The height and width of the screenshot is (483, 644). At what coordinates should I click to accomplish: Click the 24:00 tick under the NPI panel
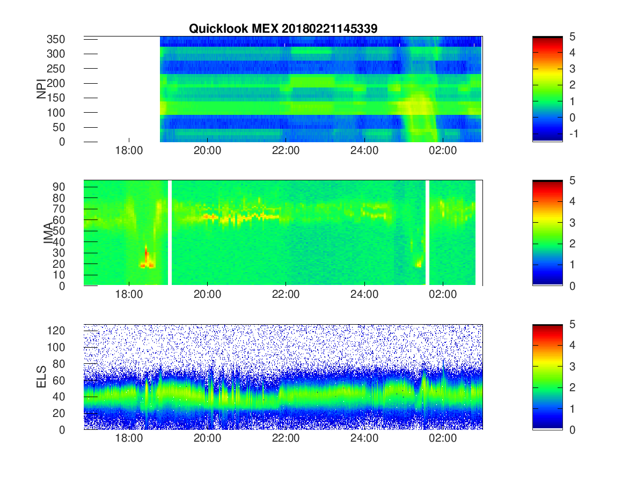(364, 151)
